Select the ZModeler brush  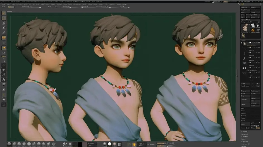54,144
